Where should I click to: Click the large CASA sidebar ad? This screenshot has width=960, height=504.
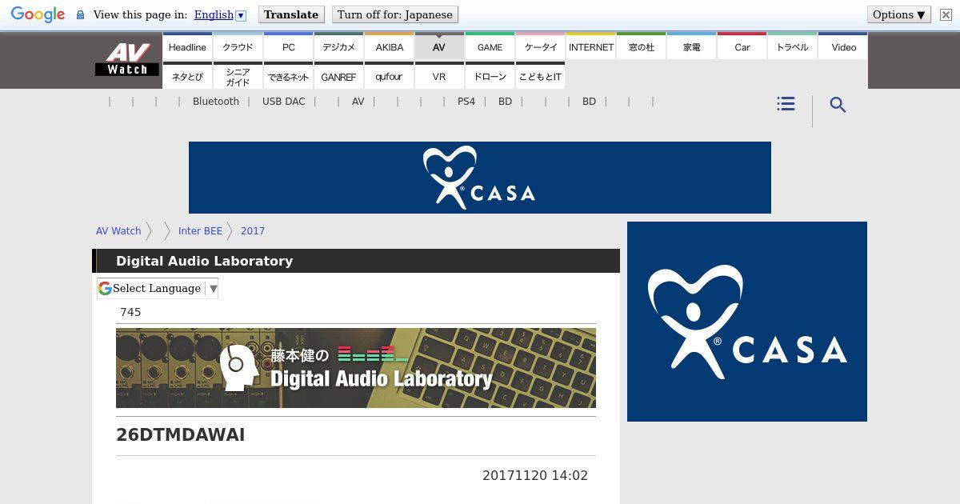(x=747, y=322)
